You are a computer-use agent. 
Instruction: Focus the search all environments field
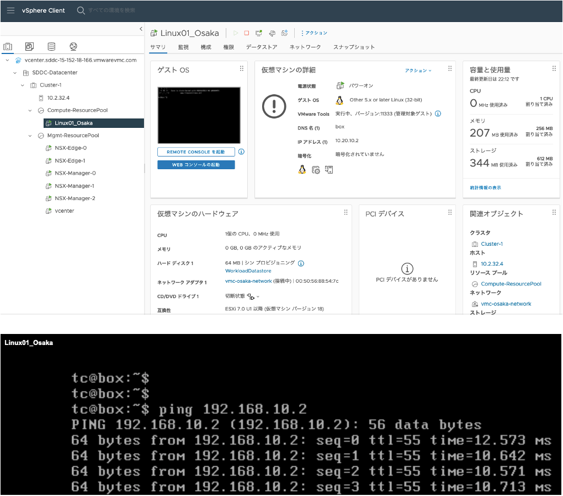tap(111, 10)
